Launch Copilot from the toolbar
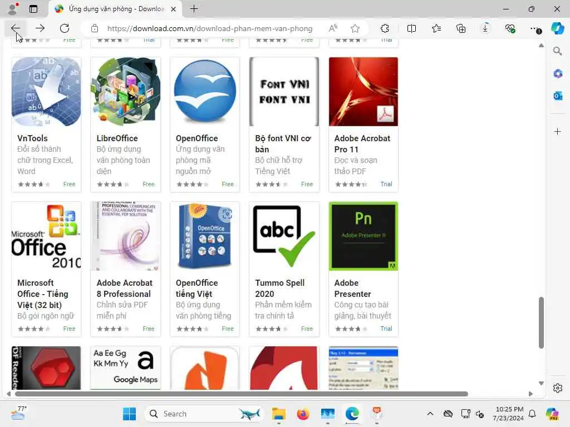Screen dimensions: 570x427 pos(557,28)
